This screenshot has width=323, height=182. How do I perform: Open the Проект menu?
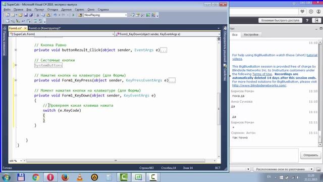point(39,10)
